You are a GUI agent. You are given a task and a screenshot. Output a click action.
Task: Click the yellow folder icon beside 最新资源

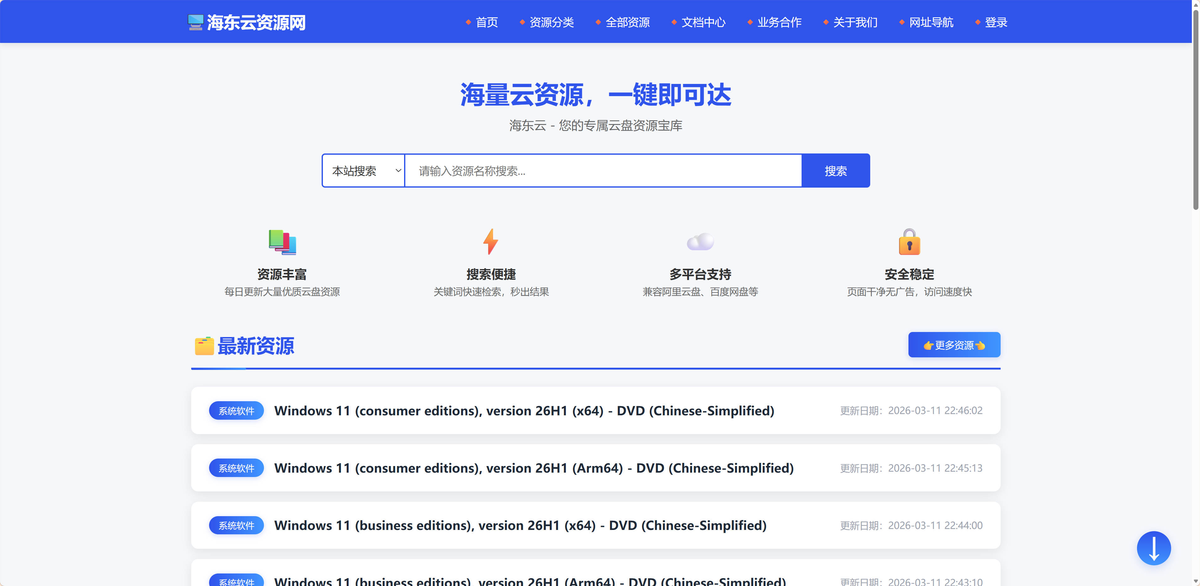click(x=204, y=346)
